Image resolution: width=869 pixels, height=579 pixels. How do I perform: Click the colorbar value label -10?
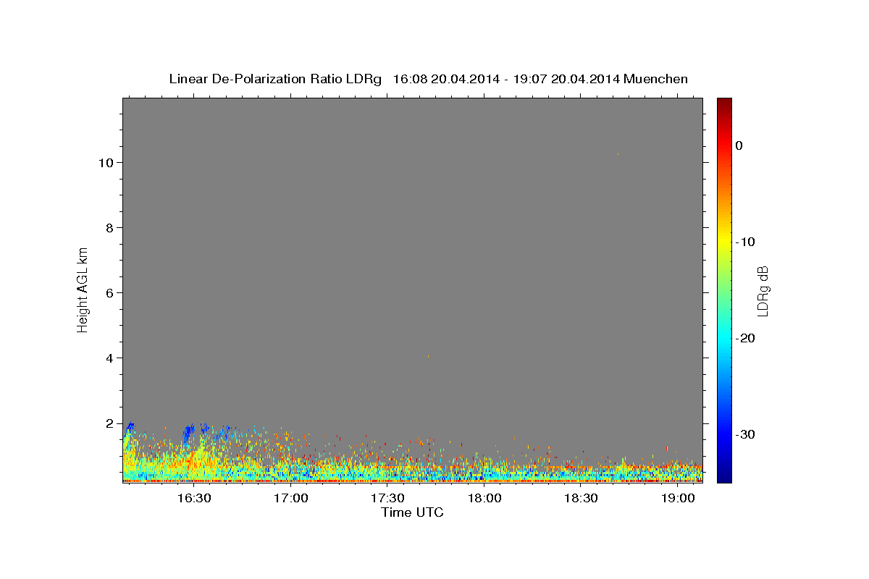[745, 242]
